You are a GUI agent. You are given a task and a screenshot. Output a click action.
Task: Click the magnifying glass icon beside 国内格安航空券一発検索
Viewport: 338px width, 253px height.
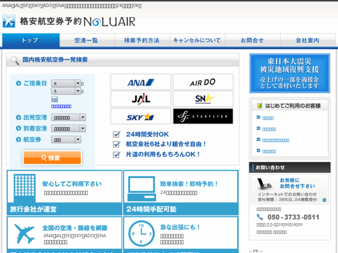tap(15, 60)
